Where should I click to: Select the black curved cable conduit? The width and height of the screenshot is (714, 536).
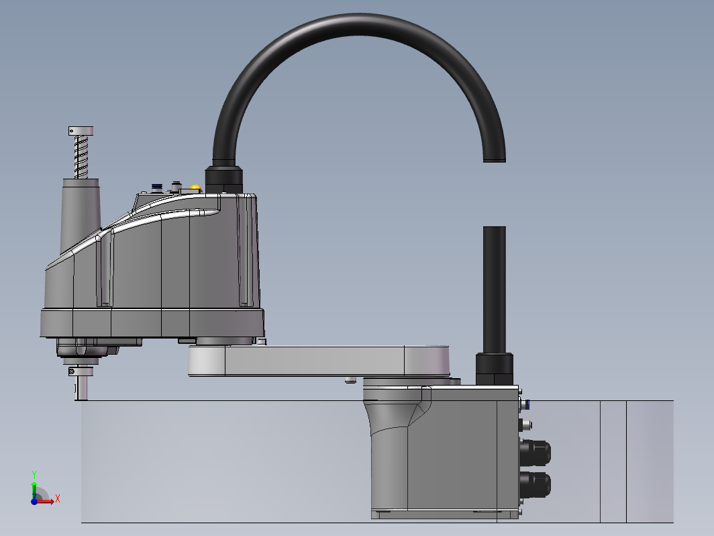pyautogui.click(x=359, y=87)
